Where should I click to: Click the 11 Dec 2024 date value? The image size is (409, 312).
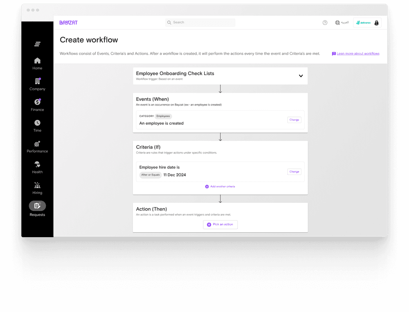pos(175,175)
